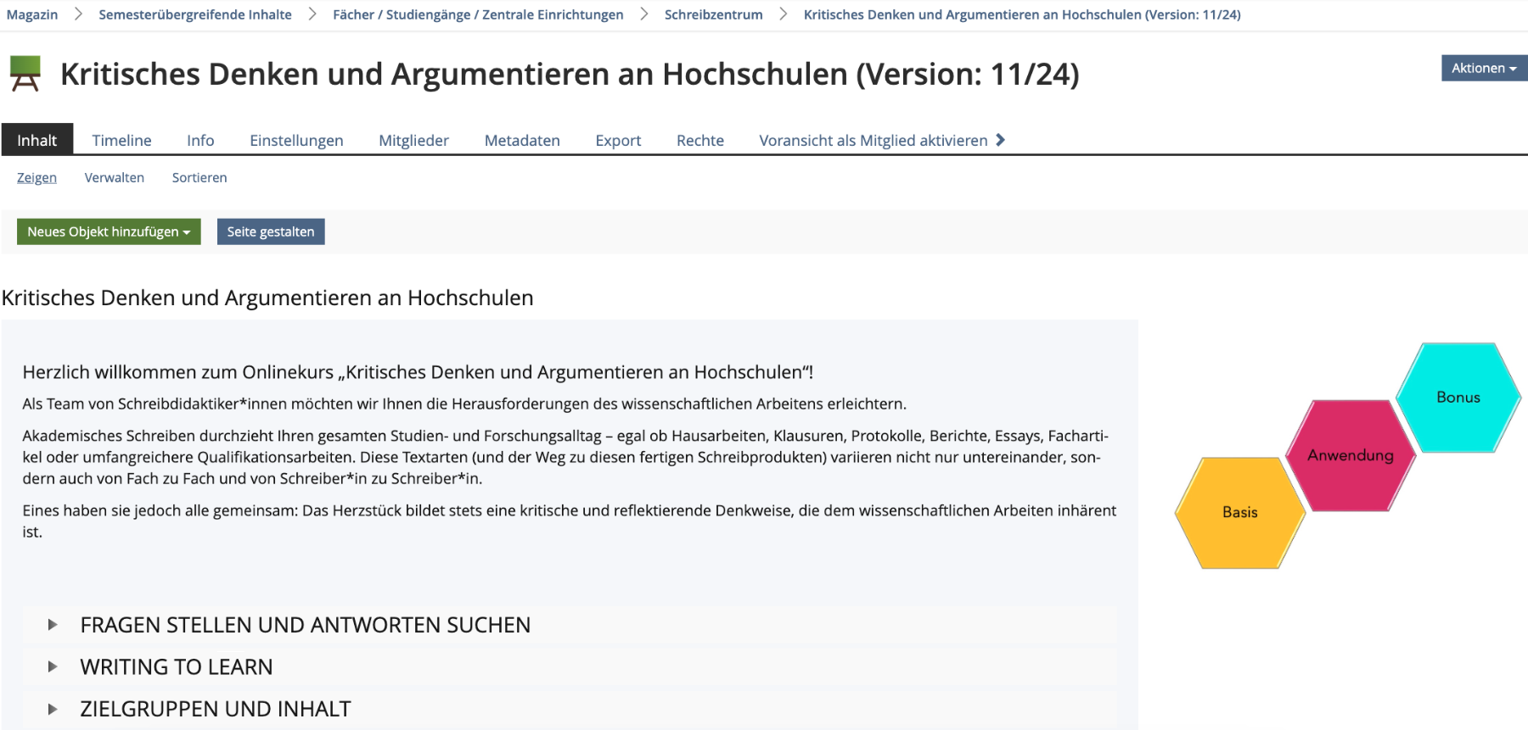Choose the Sortieren sub-tab

(x=199, y=177)
